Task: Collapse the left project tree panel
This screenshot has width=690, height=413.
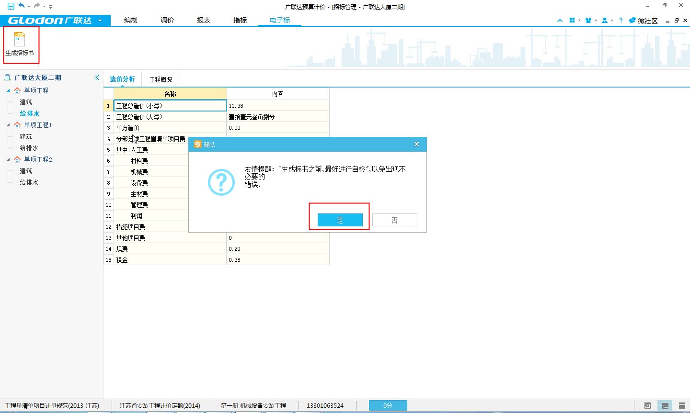Action: click(97, 78)
